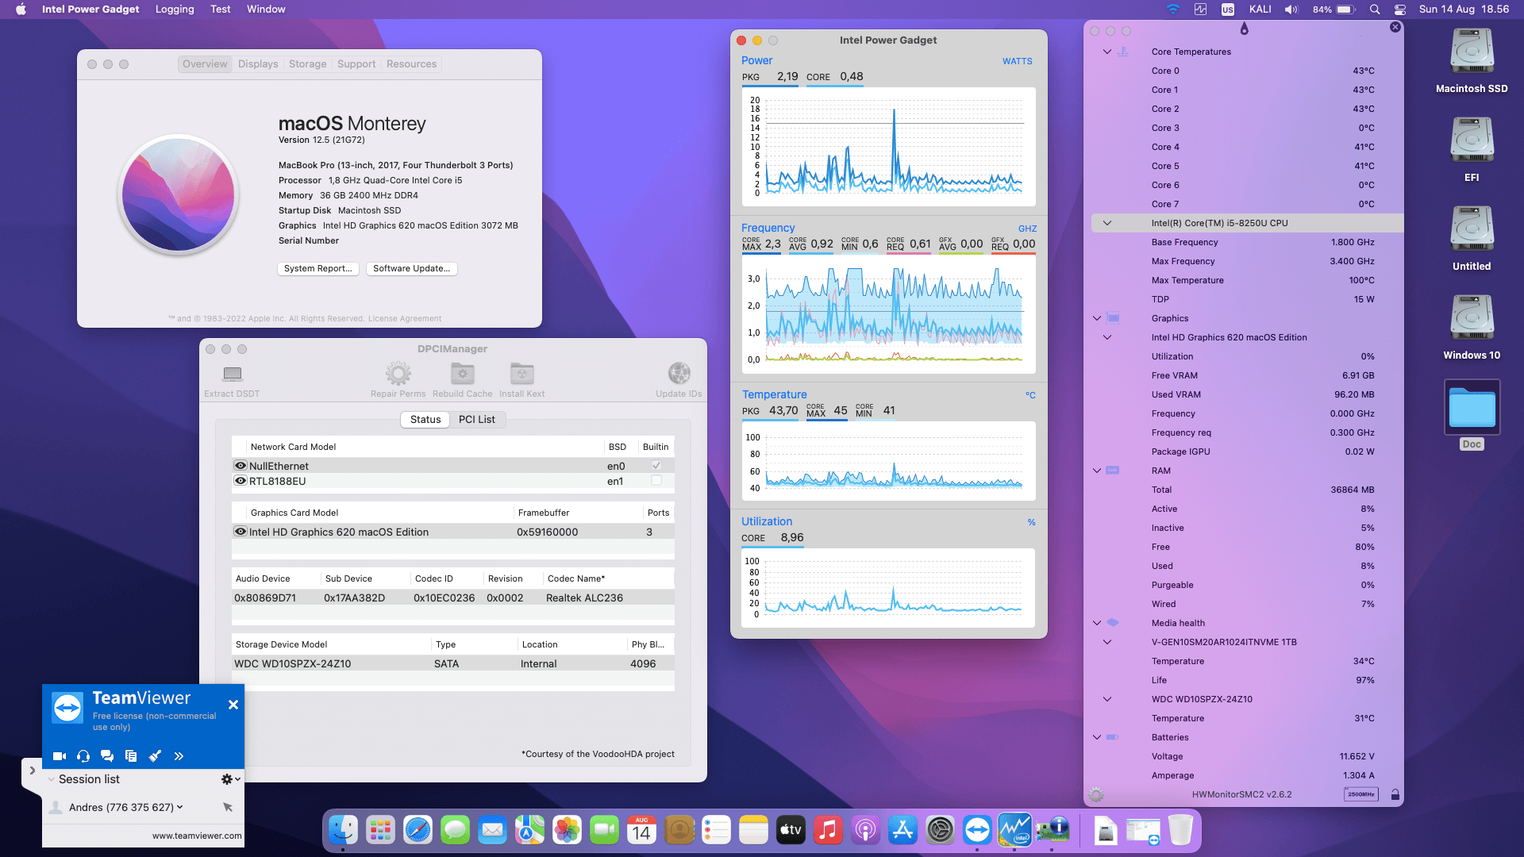The height and width of the screenshot is (857, 1524).
Task: Open Launchpad in the Dock
Action: [x=380, y=830]
